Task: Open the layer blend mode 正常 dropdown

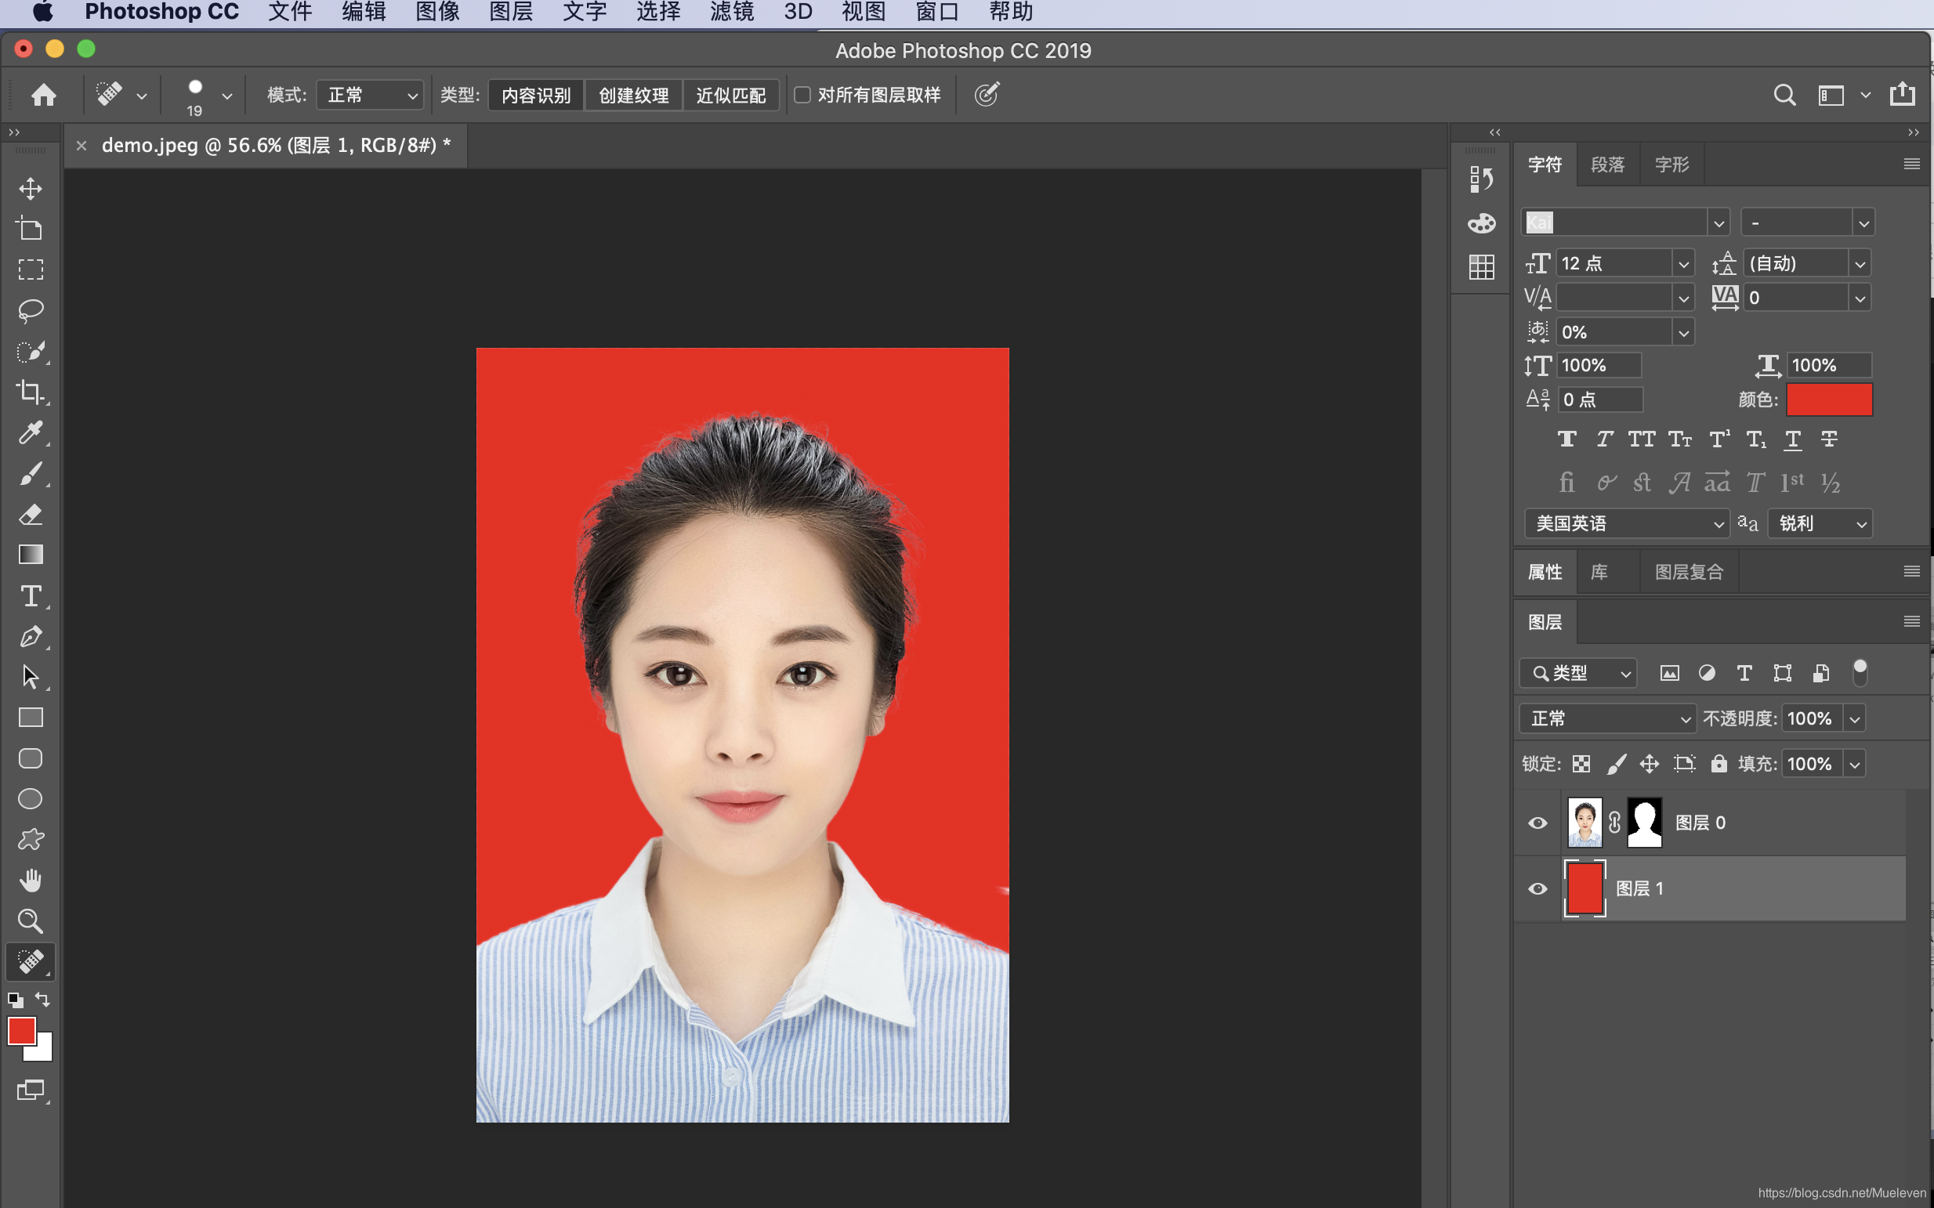Action: click(x=1606, y=718)
